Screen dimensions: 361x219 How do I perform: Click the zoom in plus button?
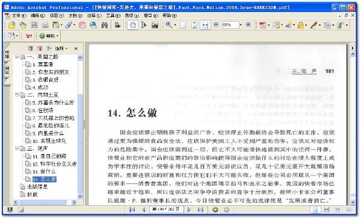(248, 25)
